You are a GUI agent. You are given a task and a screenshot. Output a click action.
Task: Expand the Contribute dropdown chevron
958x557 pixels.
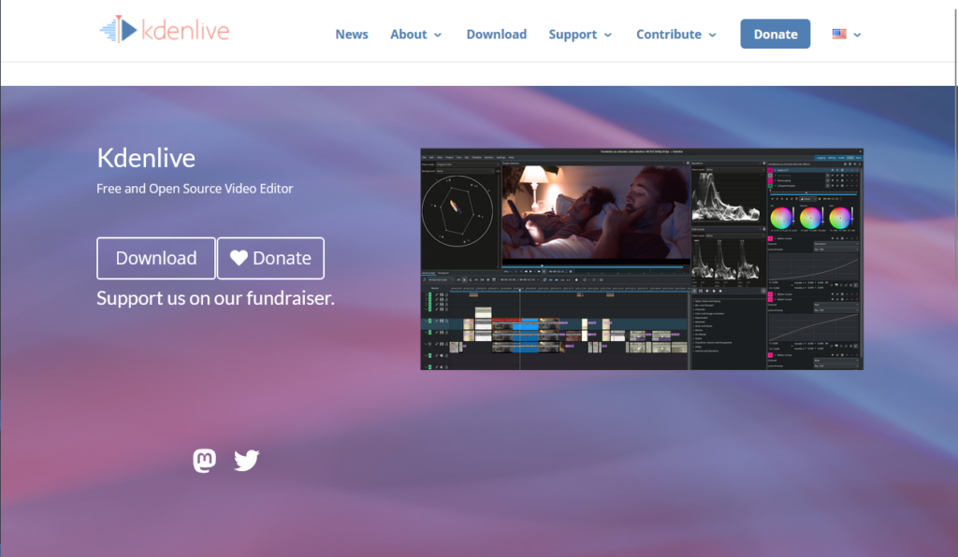click(712, 35)
